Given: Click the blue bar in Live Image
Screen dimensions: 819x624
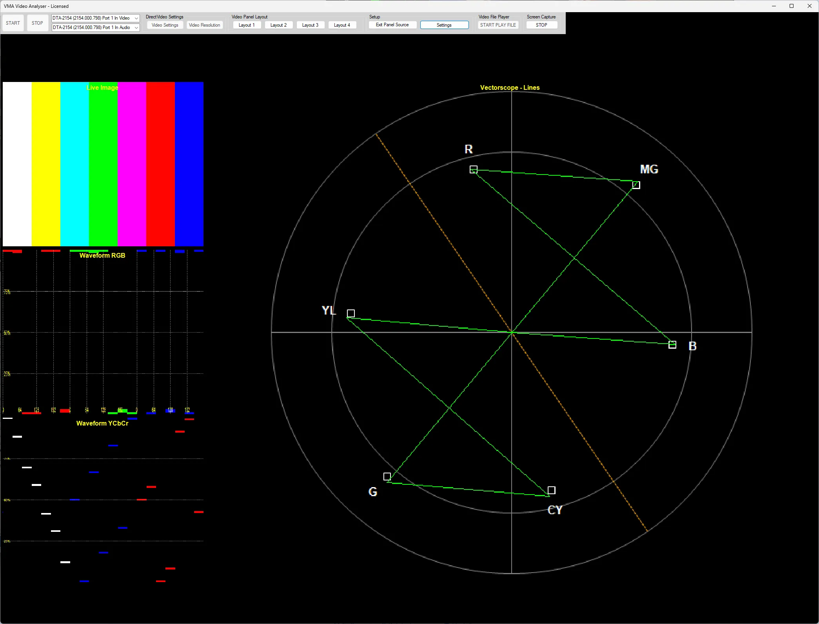Looking at the screenshot, I should pyautogui.click(x=189, y=164).
